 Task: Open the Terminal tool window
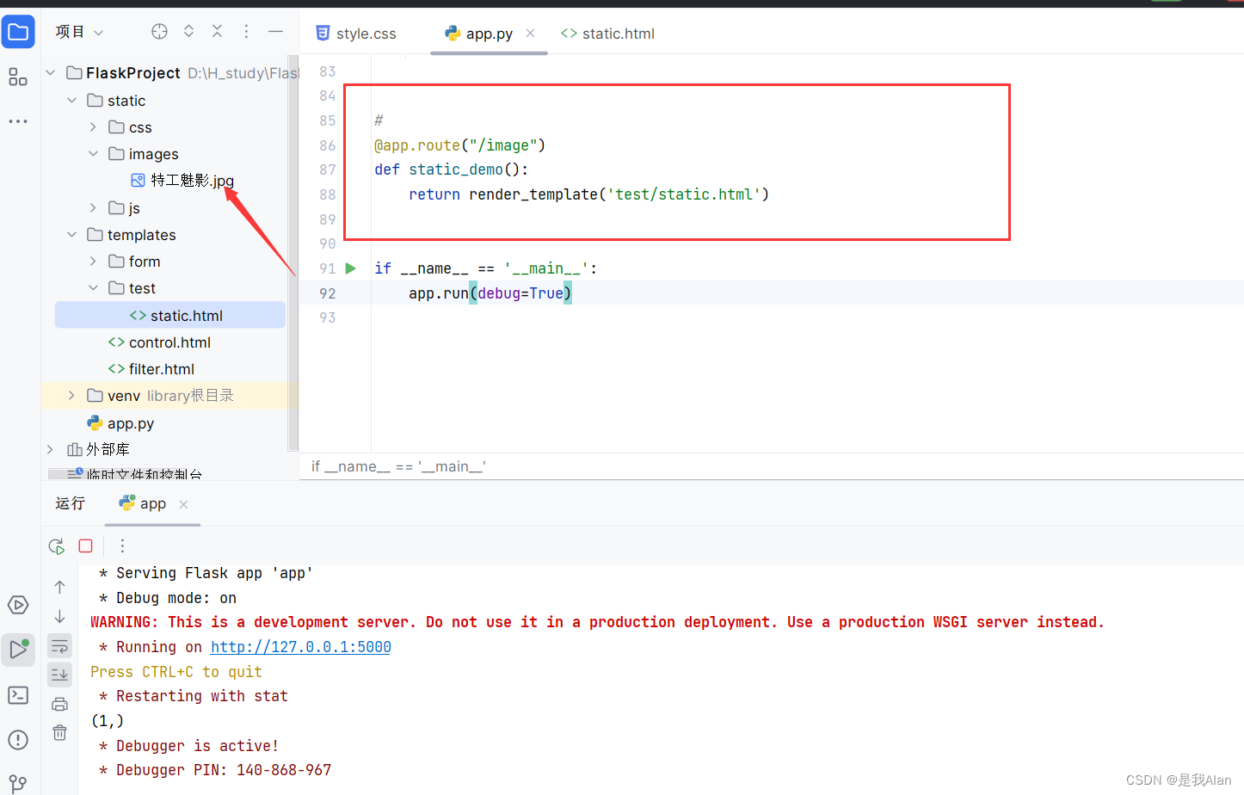pos(18,694)
